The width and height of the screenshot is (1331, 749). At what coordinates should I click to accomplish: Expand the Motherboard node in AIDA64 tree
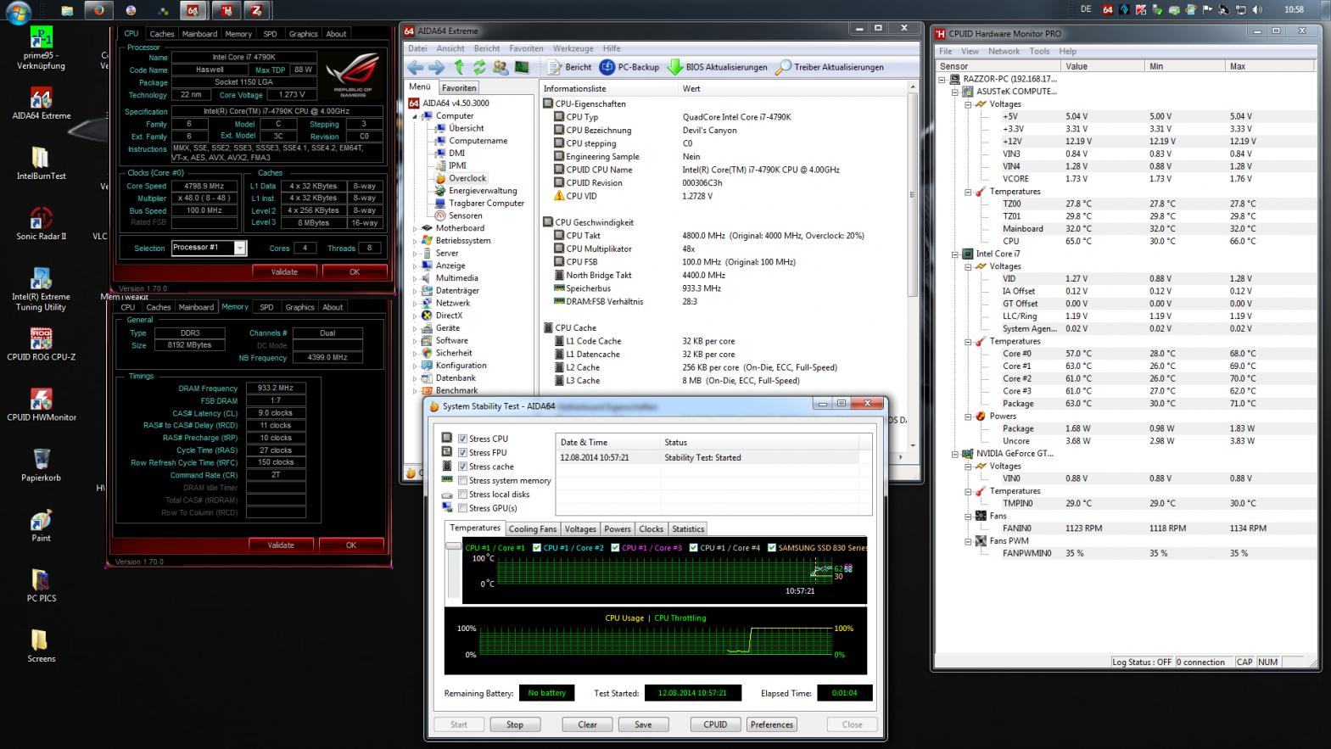(415, 228)
